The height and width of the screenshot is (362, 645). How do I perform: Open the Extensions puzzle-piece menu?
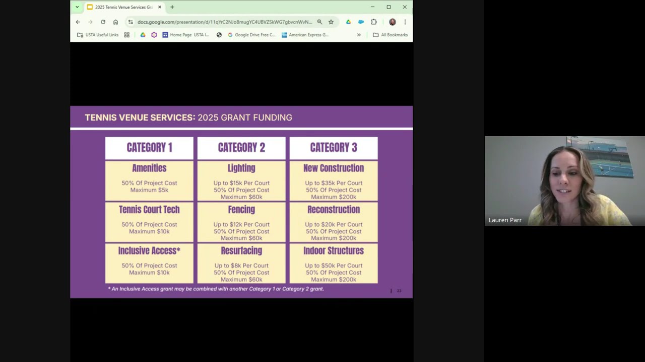point(373,22)
